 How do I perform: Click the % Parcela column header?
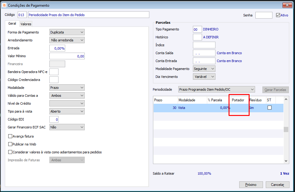coord(219,100)
